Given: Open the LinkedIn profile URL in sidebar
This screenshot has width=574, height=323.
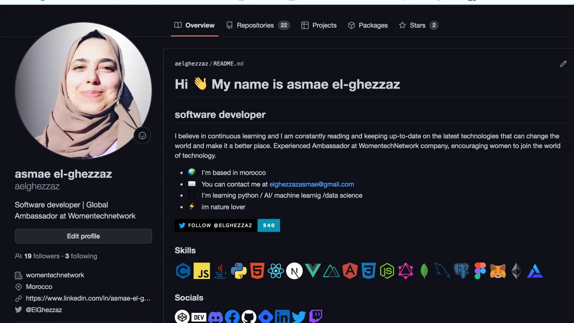Looking at the screenshot, I should click(88, 298).
